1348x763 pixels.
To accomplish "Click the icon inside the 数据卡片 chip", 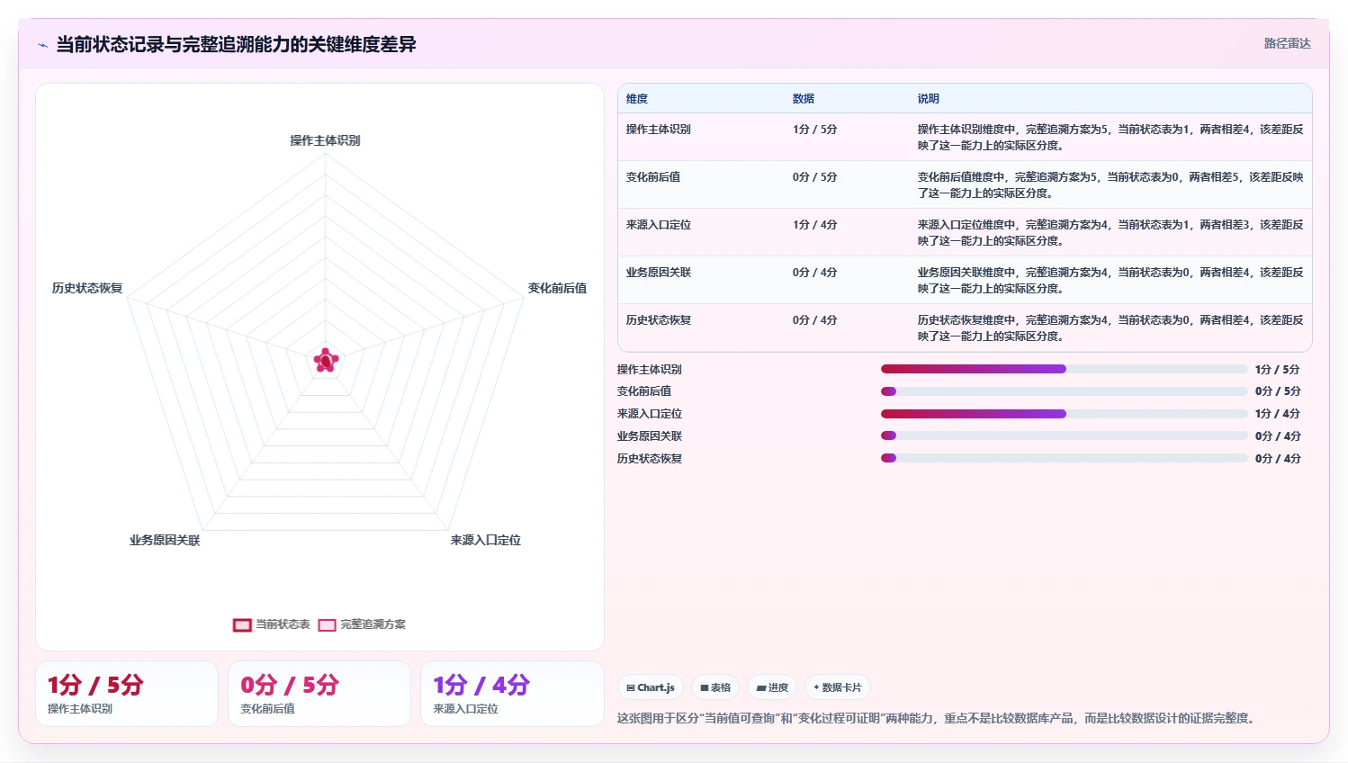I will pyautogui.click(x=816, y=687).
